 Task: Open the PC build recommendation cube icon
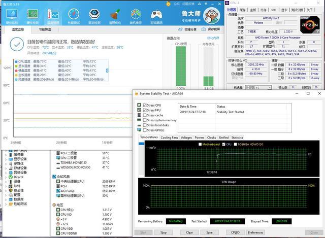[136, 15]
